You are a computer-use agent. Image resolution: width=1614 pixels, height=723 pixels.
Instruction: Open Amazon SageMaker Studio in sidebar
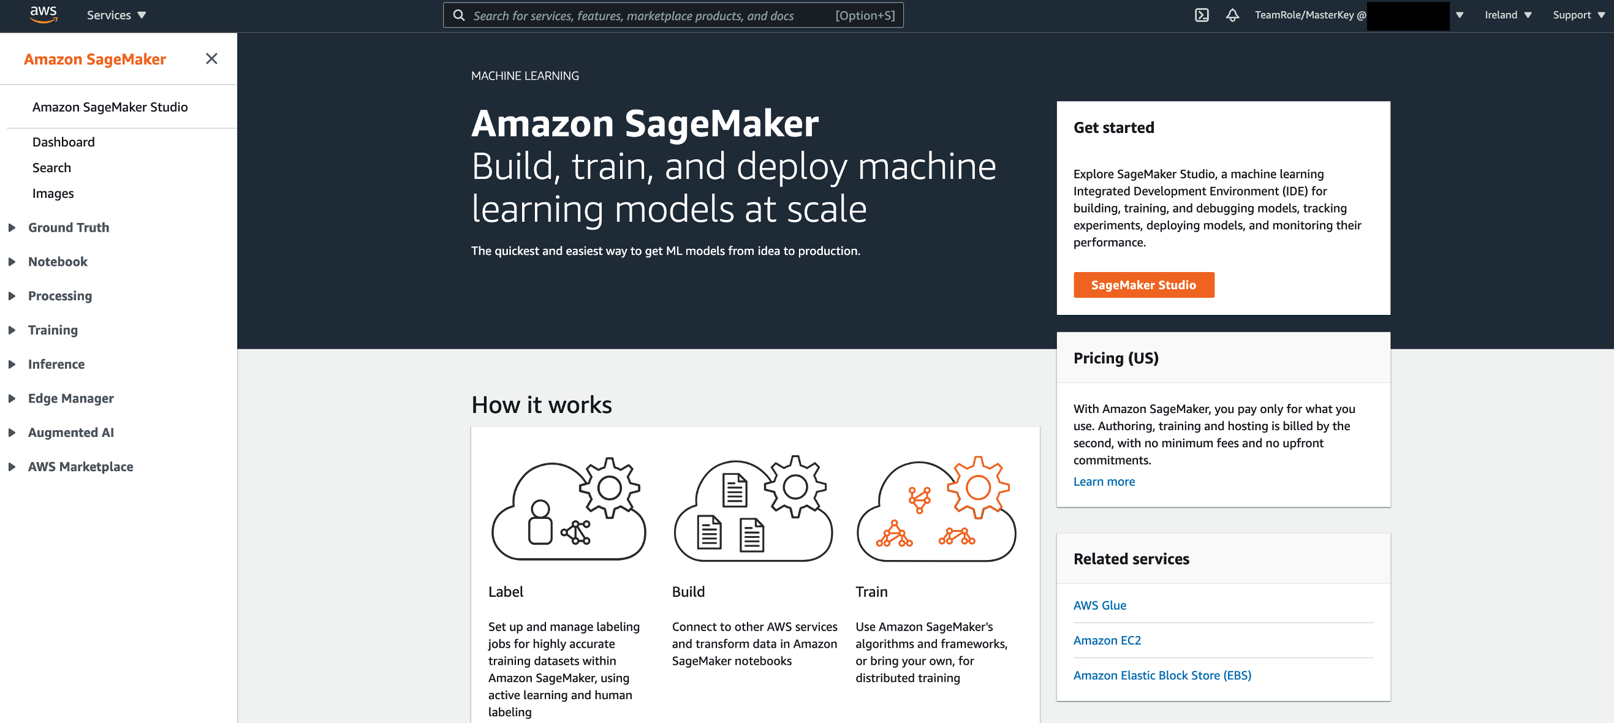110,107
